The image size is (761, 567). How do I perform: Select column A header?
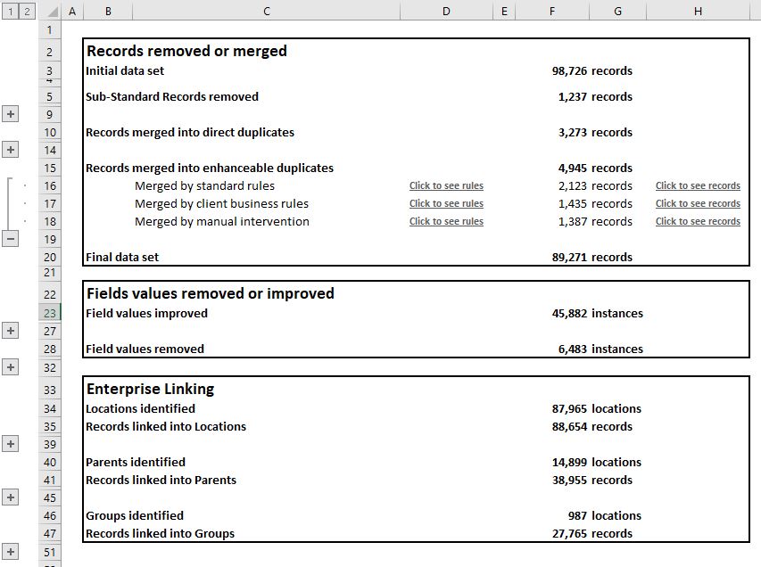pos(72,12)
